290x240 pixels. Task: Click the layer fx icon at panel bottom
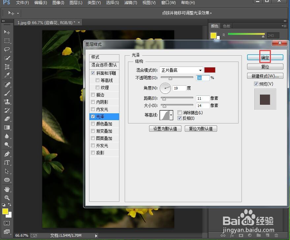click(x=232, y=235)
